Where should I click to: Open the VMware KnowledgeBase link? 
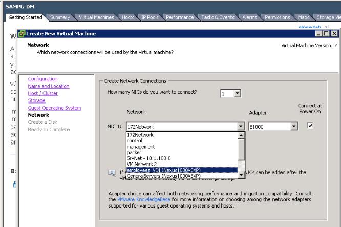pyautogui.click(x=144, y=199)
